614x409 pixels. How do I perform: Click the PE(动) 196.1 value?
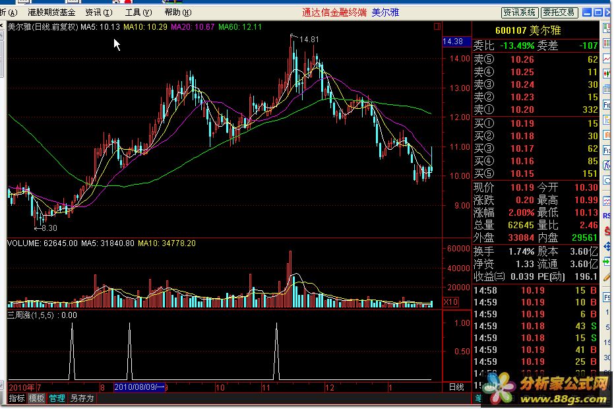586,276
